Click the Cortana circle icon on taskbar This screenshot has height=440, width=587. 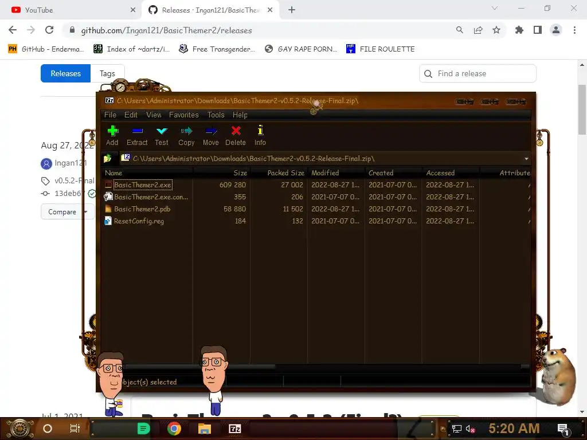tap(48, 429)
